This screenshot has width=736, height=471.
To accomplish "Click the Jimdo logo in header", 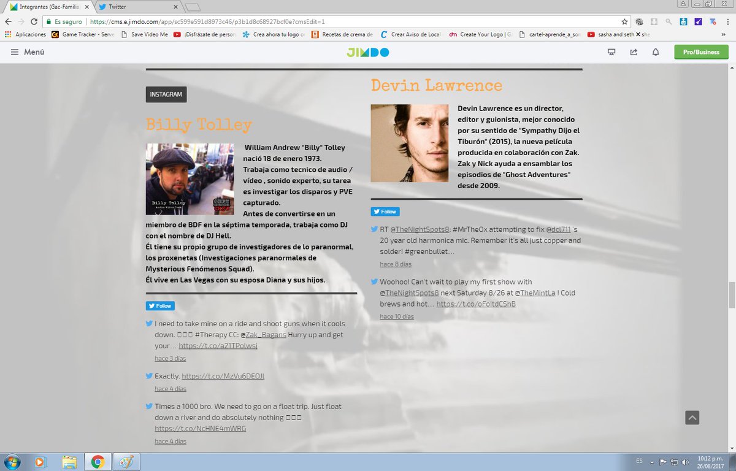I will [367, 52].
